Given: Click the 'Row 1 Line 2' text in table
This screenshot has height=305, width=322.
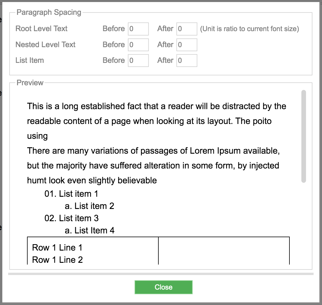Looking at the screenshot, I should pos(58,260).
